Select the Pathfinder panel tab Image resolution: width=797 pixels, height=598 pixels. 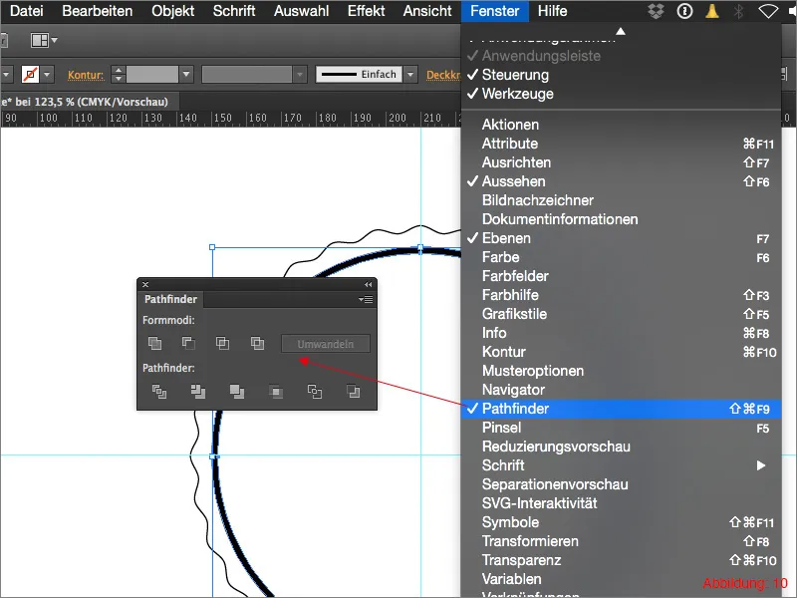click(170, 300)
